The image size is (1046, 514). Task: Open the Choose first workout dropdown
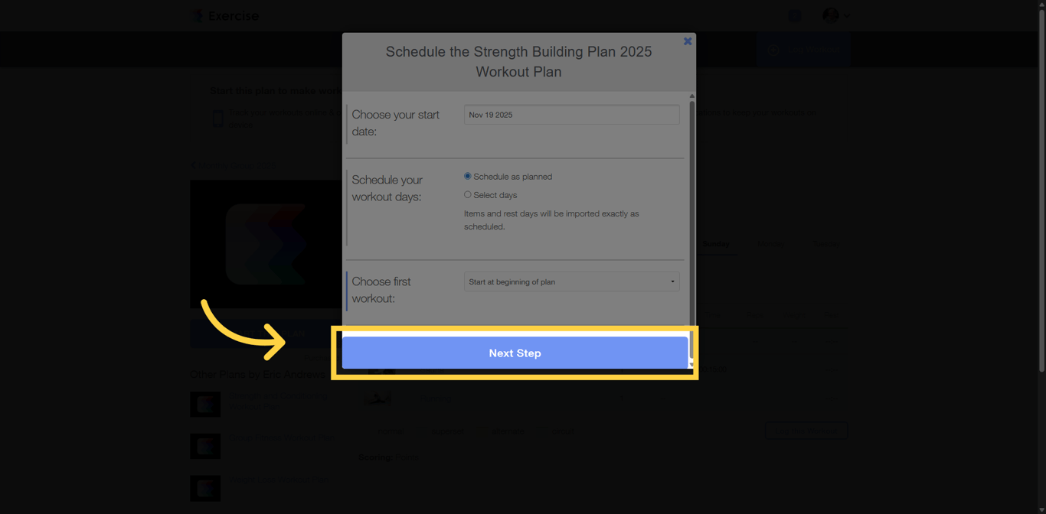571,281
